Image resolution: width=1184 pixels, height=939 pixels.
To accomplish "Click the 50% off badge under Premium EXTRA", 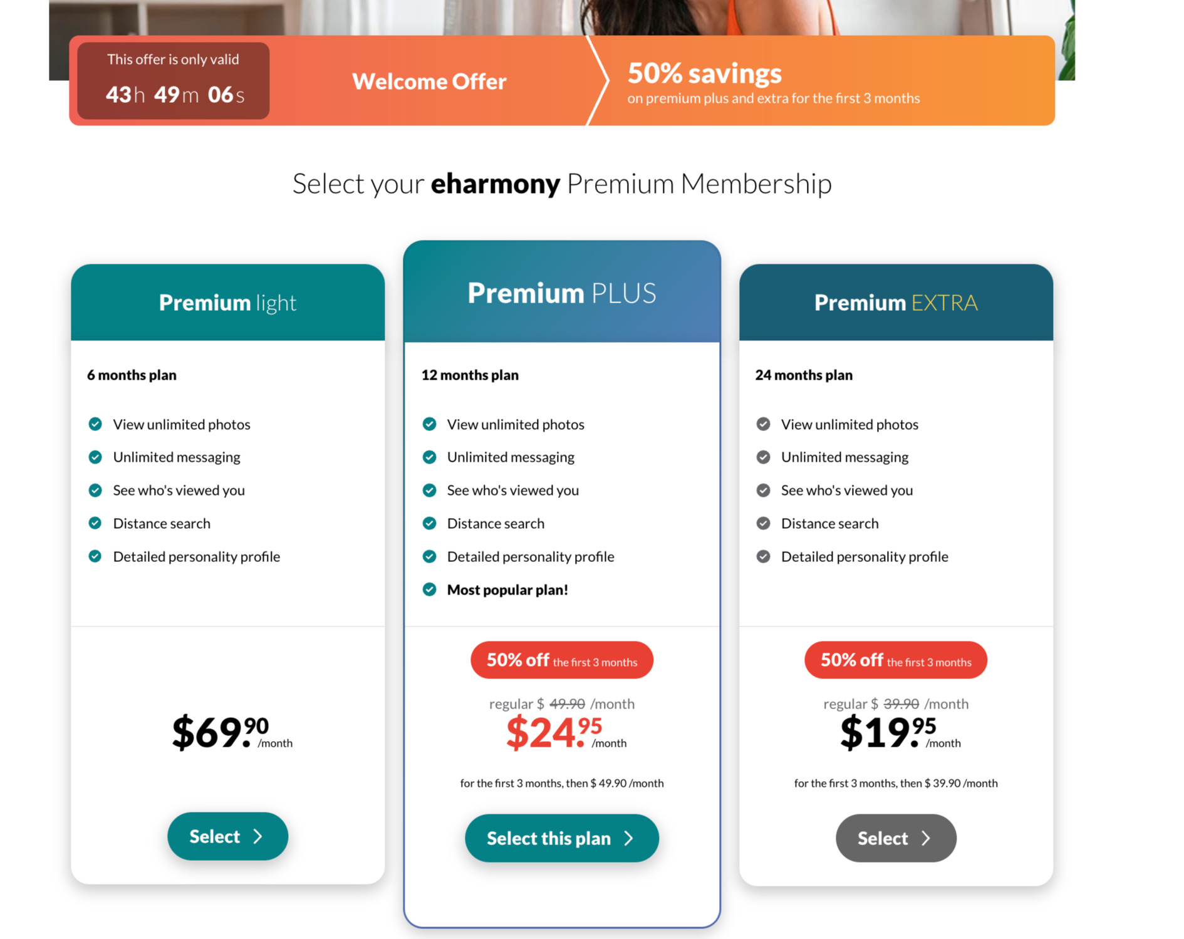I will (895, 660).
